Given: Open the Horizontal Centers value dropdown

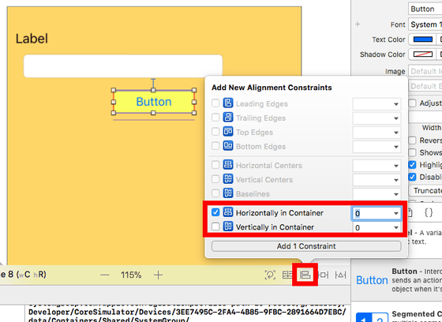Looking at the screenshot, I should pyautogui.click(x=395, y=166).
